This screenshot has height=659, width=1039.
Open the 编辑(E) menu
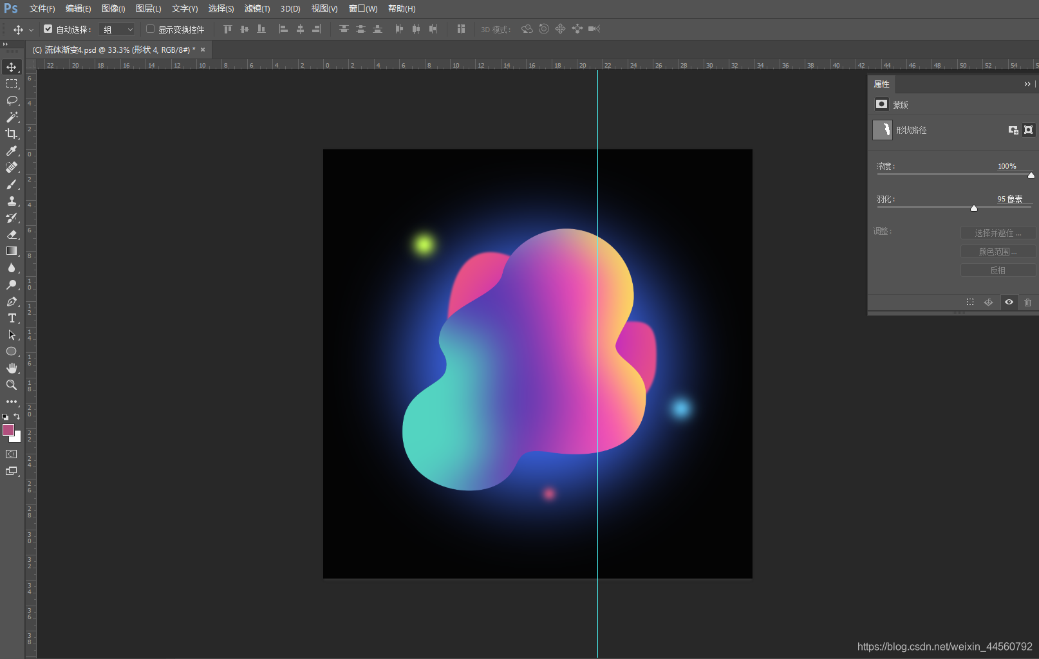[x=78, y=9]
